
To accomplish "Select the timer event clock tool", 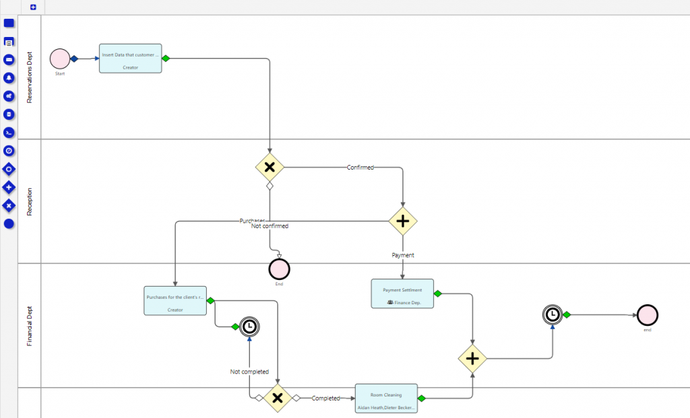I will [x=9, y=151].
